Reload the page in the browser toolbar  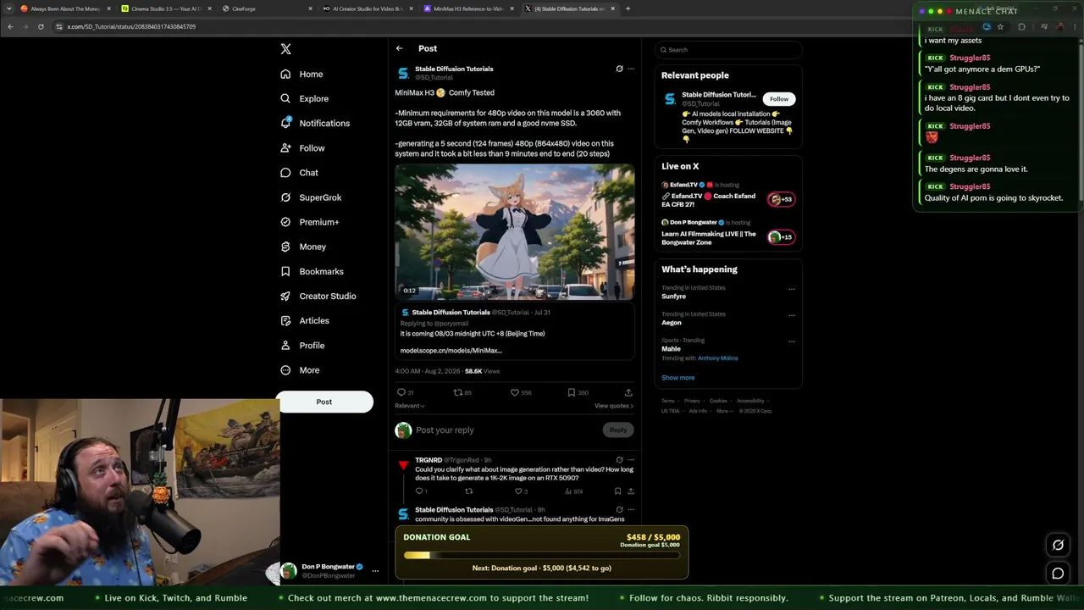click(x=41, y=26)
